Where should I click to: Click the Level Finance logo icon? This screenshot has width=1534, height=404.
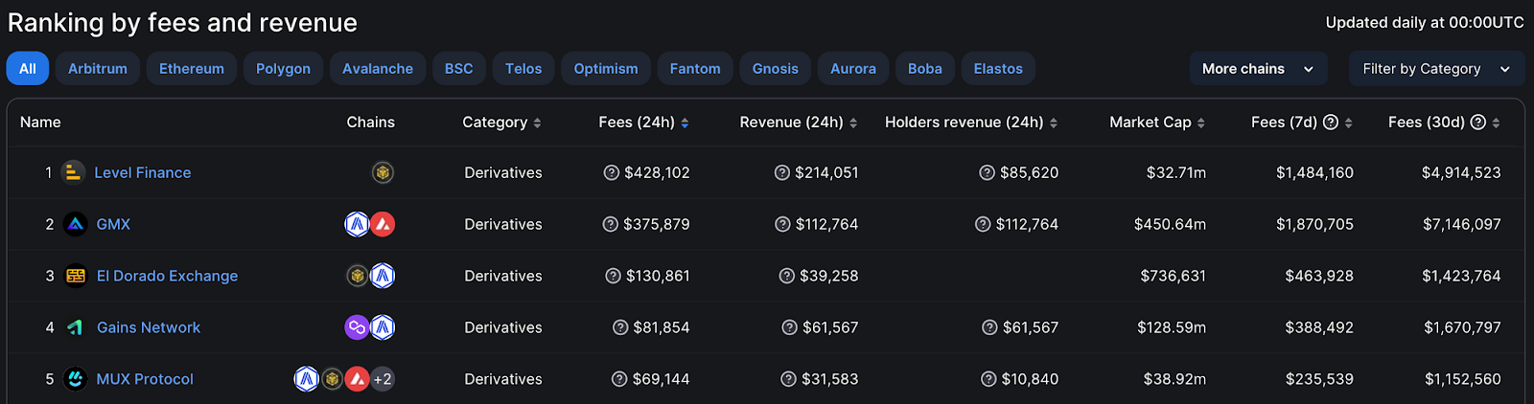(x=73, y=172)
